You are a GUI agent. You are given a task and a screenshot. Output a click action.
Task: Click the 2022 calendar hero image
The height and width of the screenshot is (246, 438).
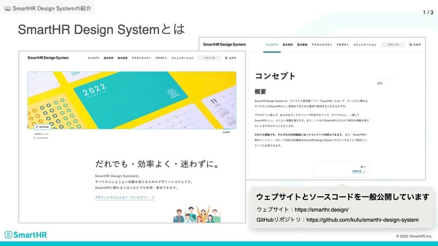point(132,100)
